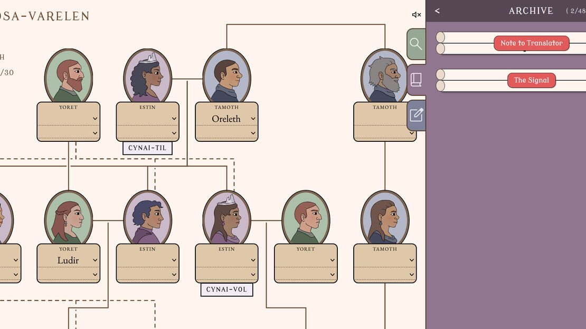Click the CYNAI-VOL title label

click(x=226, y=289)
